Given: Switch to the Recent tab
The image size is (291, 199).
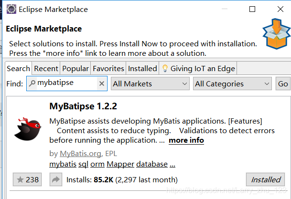Looking at the screenshot, I should point(46,68).
